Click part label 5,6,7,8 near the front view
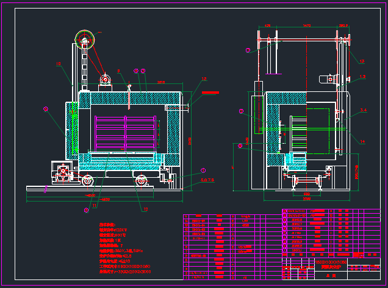Image resolution: width=388 pixels, height=288 pixels. click(207, 180)
